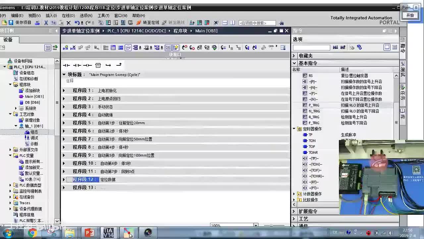Insert a normally closed contact instruction
Image resolution: width=424 pixels, height=239 pixels.
point(77,65)
